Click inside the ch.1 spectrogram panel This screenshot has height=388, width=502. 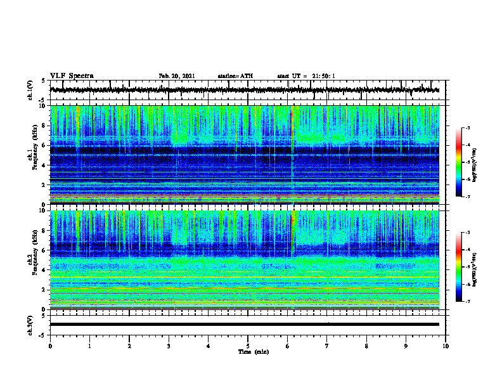[x=245, y=155]
